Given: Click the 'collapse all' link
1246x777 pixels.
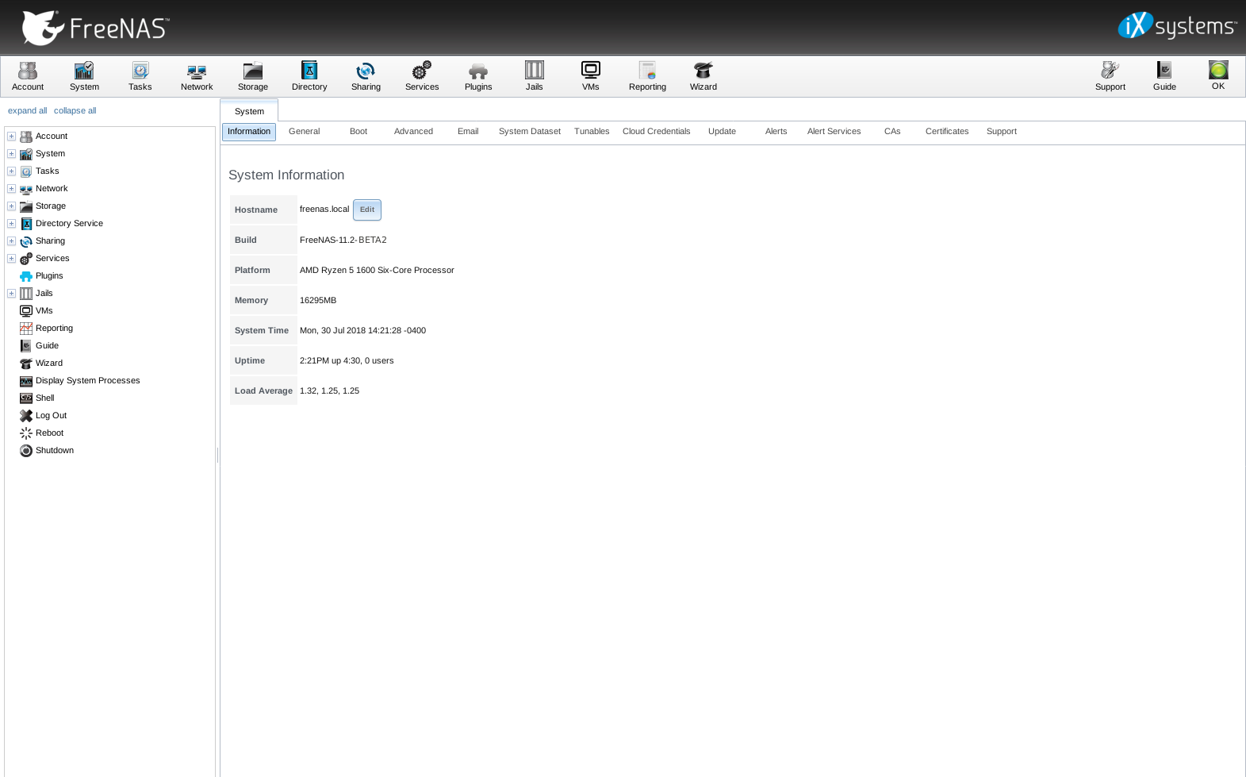Looking at the screenshot, I should pos(75,111).
